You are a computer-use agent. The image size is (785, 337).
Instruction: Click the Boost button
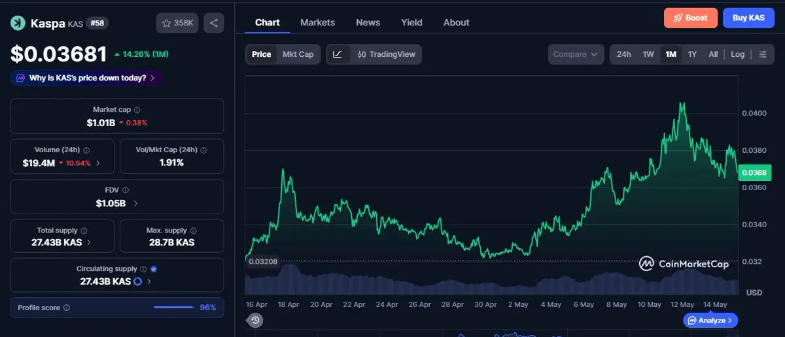point(690,18)
